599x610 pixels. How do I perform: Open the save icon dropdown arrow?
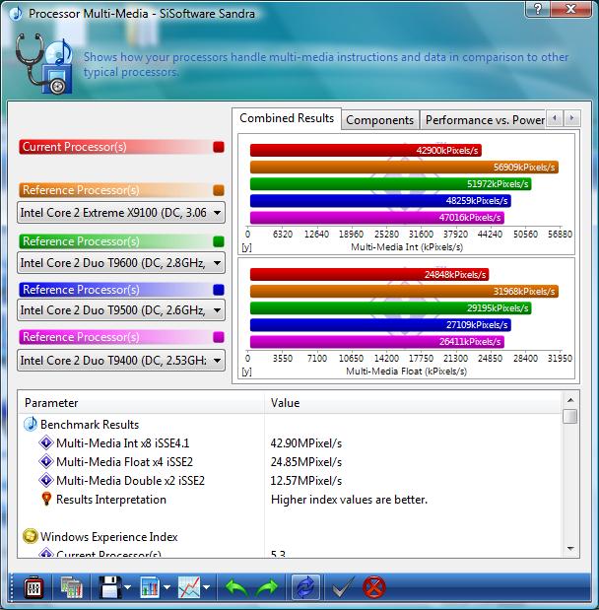click(127, 587)
